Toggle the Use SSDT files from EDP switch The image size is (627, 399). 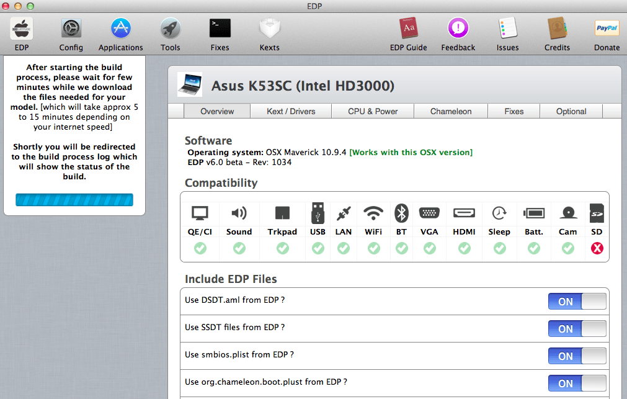[577, 328]
